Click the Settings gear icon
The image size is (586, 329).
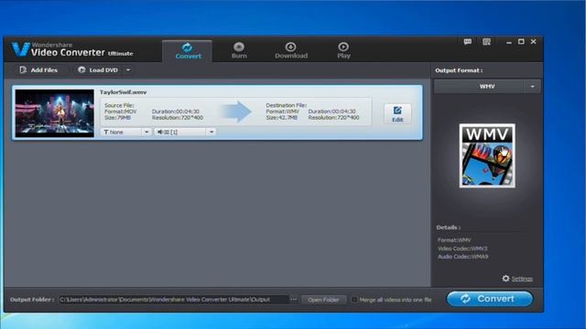[x=505, y=278]
